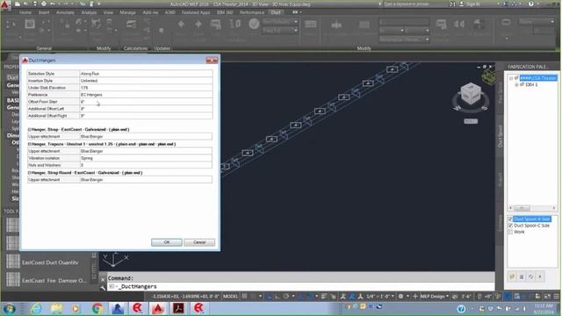Toggle the grid display status bar icon
Image resolution: width=562 pixels, height=316 pixels.
pos(244,297)
